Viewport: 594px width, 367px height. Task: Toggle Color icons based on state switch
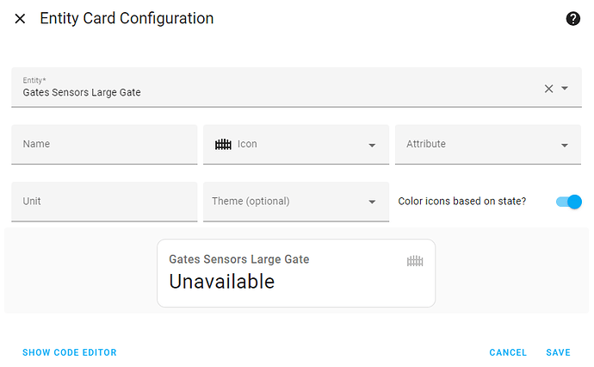569,202
